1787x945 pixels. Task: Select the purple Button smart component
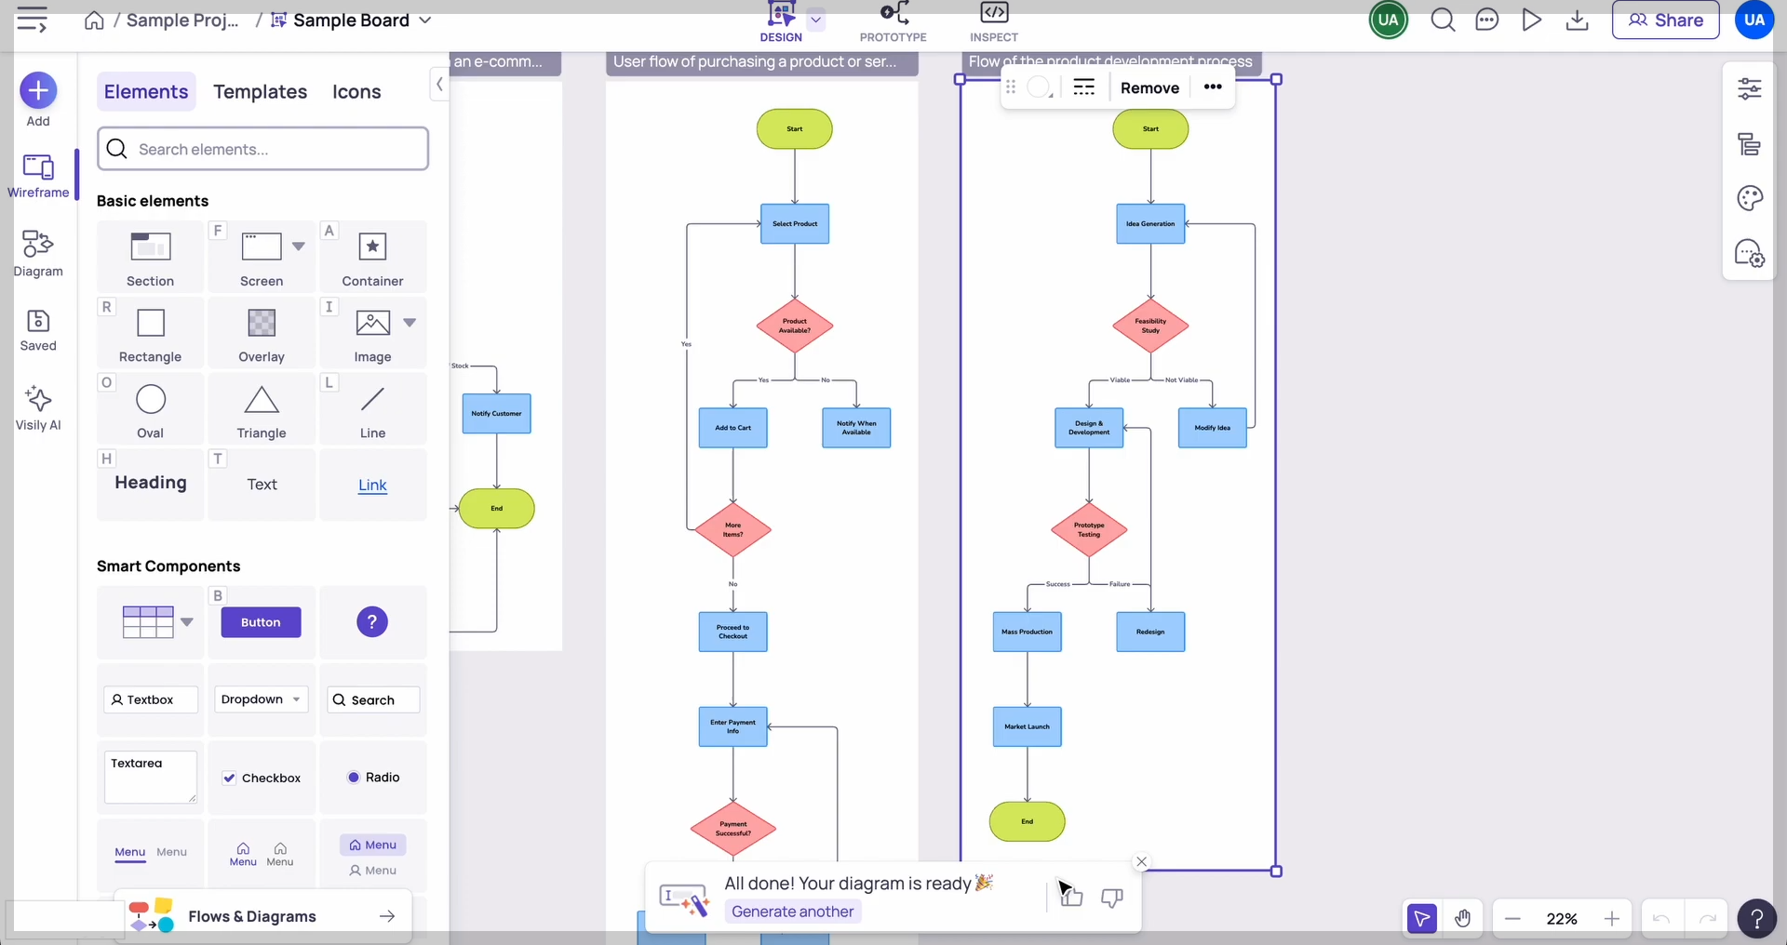click(x=261, y=622)
